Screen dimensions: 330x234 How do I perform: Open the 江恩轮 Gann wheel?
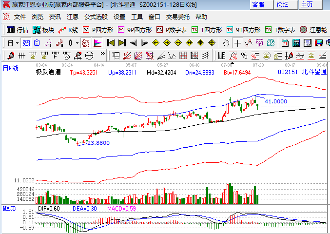313,30
